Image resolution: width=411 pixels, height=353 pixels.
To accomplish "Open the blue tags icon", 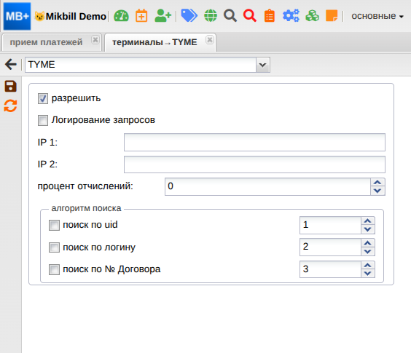I will 189,16.
